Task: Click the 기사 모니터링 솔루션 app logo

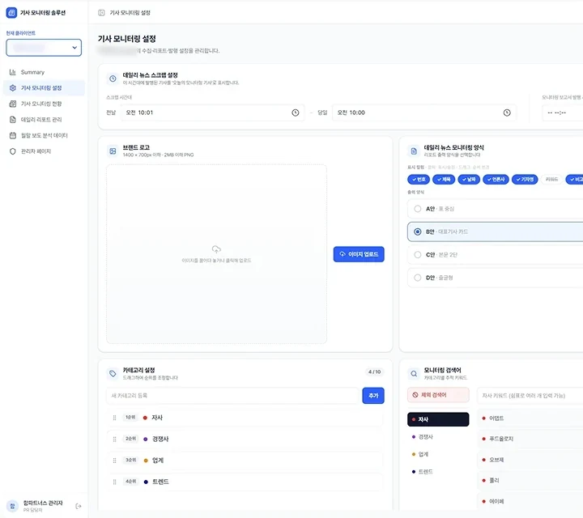Action: (11, 13)
